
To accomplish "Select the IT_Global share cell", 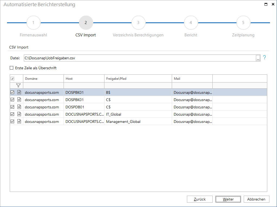I will tap(138, 114).
